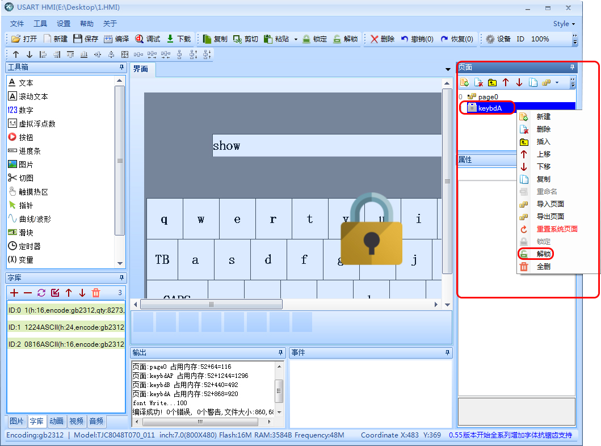Click the canvas horizontal scrollbar thumb

pos(211,305)
